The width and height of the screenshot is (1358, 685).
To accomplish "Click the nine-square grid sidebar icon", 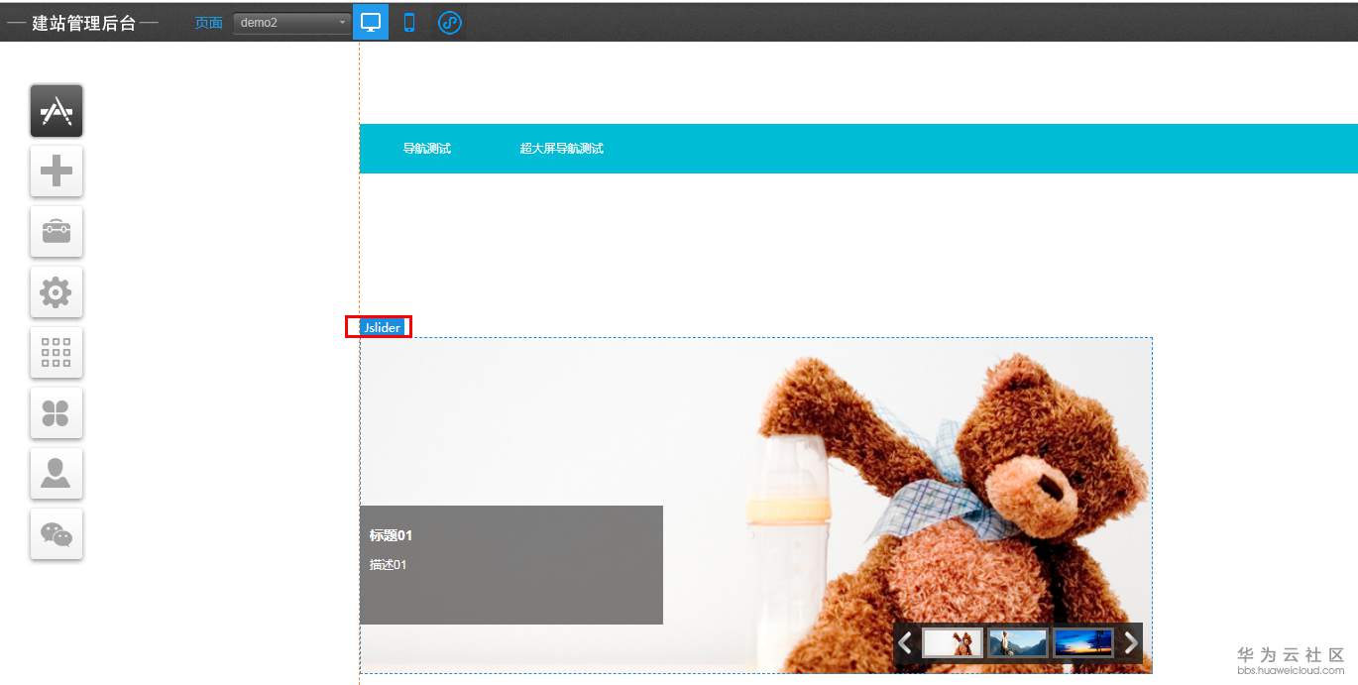I will (57, 352).
